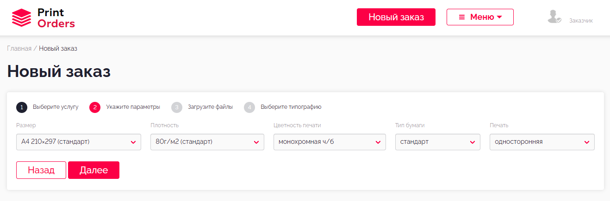Click the step 2 circle icon
Screen dimensions: 610x201
pyautogui.click(x=95, y=107)
